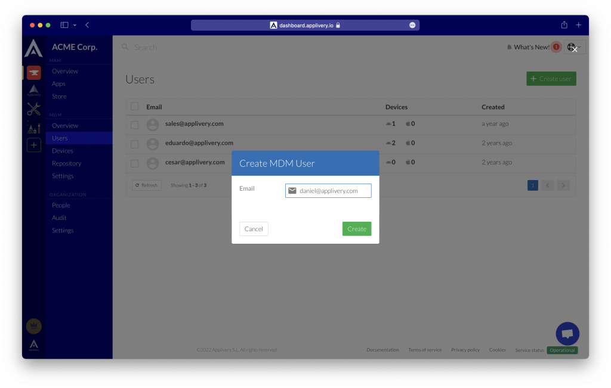The image size is (611, 388).
Task: Open Store in the sidebar
Action: (x=59, y=96)
